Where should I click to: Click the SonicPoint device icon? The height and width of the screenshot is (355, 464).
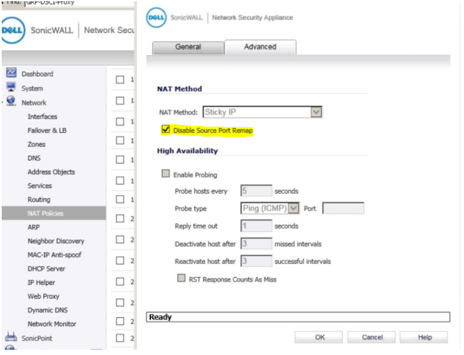coord(11,338)
